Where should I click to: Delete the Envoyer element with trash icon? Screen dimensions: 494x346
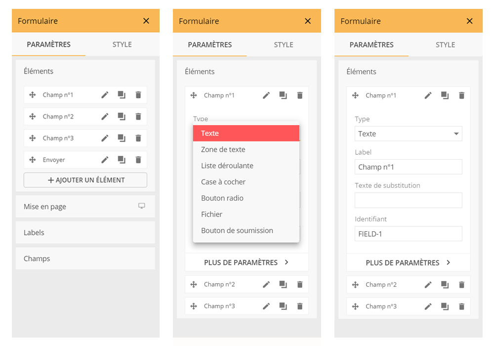(138, 160)
